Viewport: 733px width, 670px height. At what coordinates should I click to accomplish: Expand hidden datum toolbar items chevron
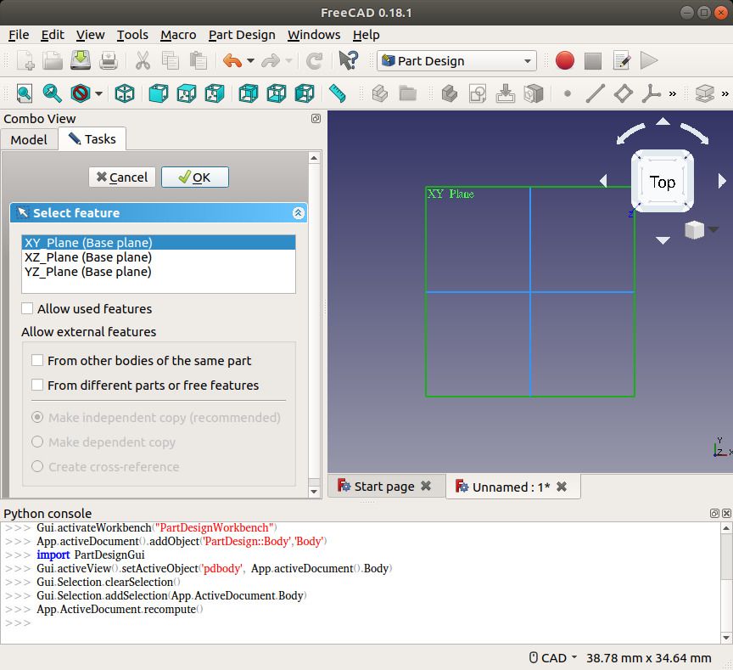click(x=673, y=93)
